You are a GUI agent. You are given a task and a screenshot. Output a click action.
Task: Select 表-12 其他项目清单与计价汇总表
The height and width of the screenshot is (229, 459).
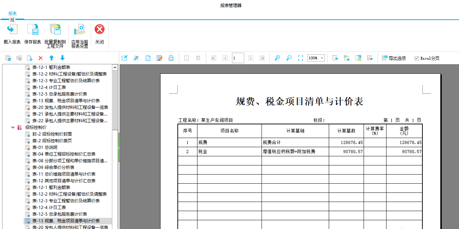[64, 181]
